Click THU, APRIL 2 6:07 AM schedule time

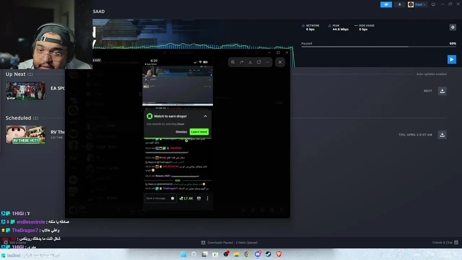(x=415, y=135)
